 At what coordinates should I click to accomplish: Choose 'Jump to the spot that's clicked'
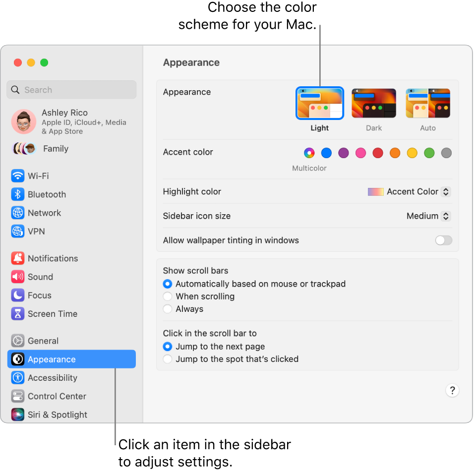click(x=168, y=359)
